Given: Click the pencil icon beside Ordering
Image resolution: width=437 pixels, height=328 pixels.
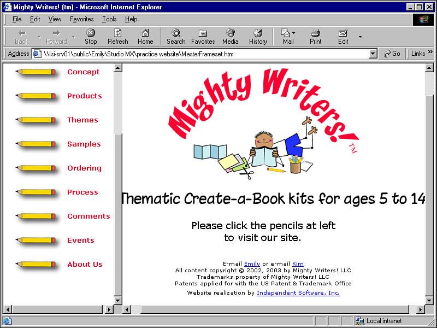Looking at the screenshot, I should coord(36,168).
